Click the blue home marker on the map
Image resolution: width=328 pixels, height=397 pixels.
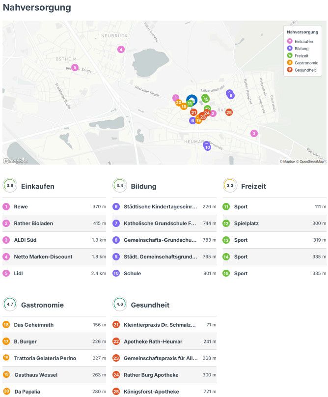pos(192,100)
